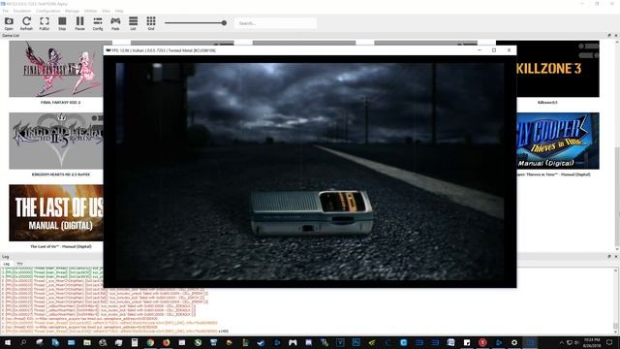
Task: Float the Game List dock panel
Action: click(609, 35)
